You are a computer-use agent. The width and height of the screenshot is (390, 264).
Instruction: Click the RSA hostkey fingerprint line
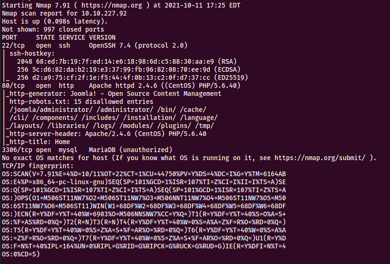tap(127, 61)
